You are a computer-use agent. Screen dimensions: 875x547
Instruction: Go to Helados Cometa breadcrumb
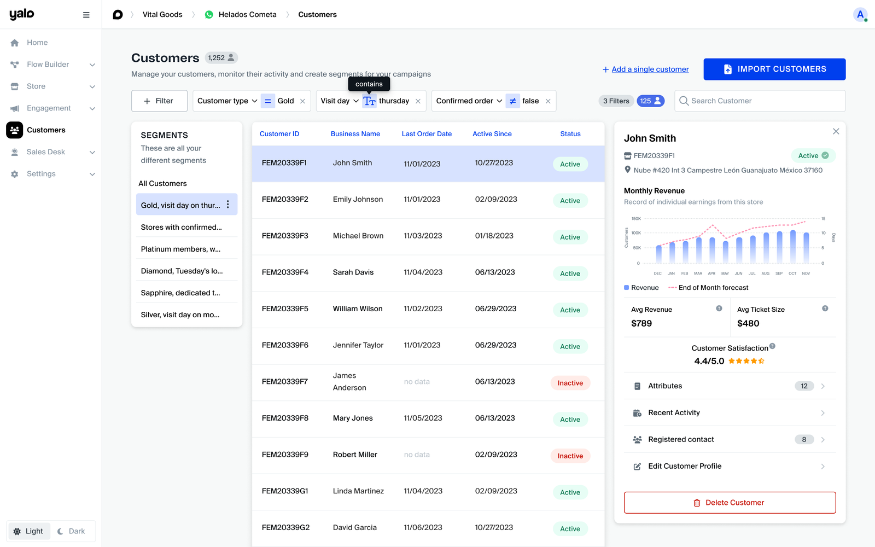tap(247, 15)
